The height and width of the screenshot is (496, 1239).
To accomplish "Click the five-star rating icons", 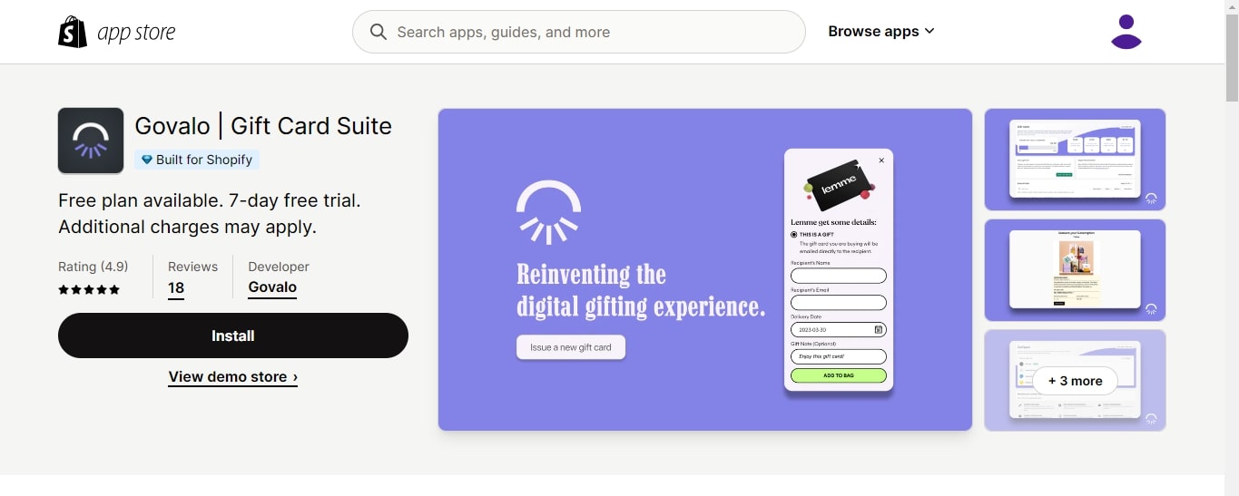I will tap(89, 290).
